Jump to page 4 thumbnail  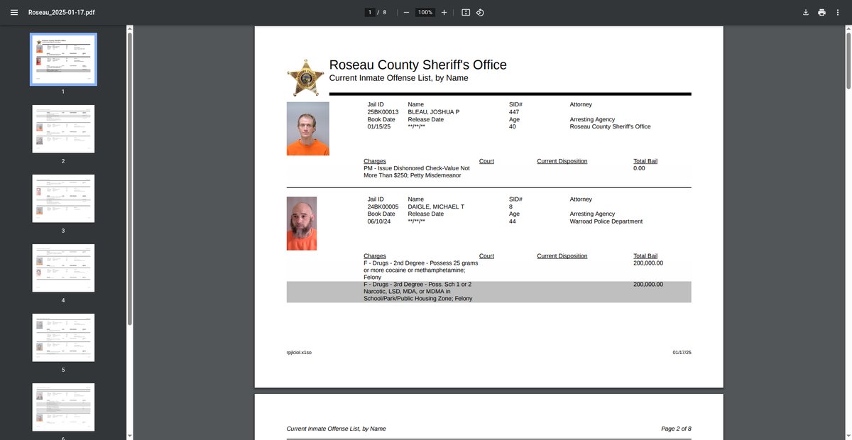(63, 268)
